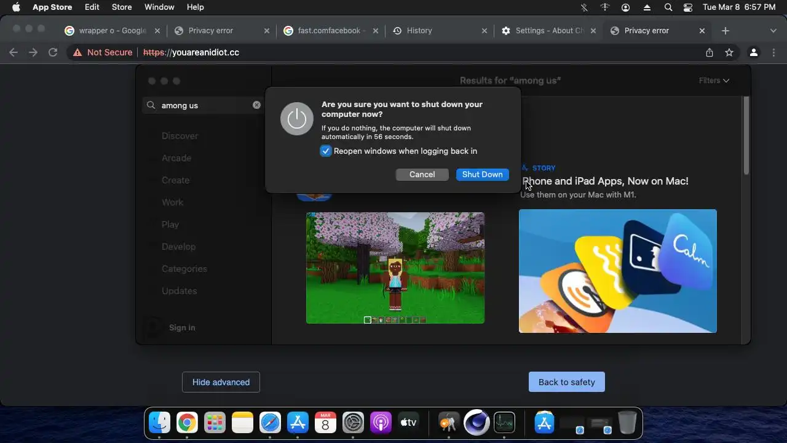Screen dimensions: 787x443
Task: Open Launchpad from the dock
Action: 215,423
